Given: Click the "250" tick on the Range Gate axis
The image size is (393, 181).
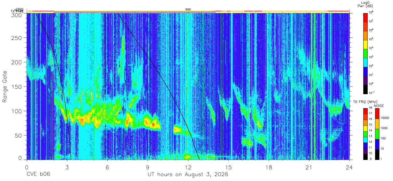Looking at the screenshot, I should (17, 38).
